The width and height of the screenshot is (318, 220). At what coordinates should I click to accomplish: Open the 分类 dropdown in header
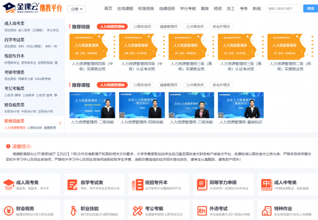76,9
